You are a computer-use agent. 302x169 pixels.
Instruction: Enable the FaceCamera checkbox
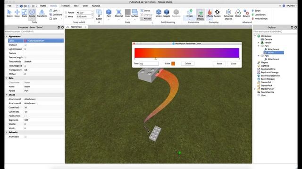(x=25, y=116)
